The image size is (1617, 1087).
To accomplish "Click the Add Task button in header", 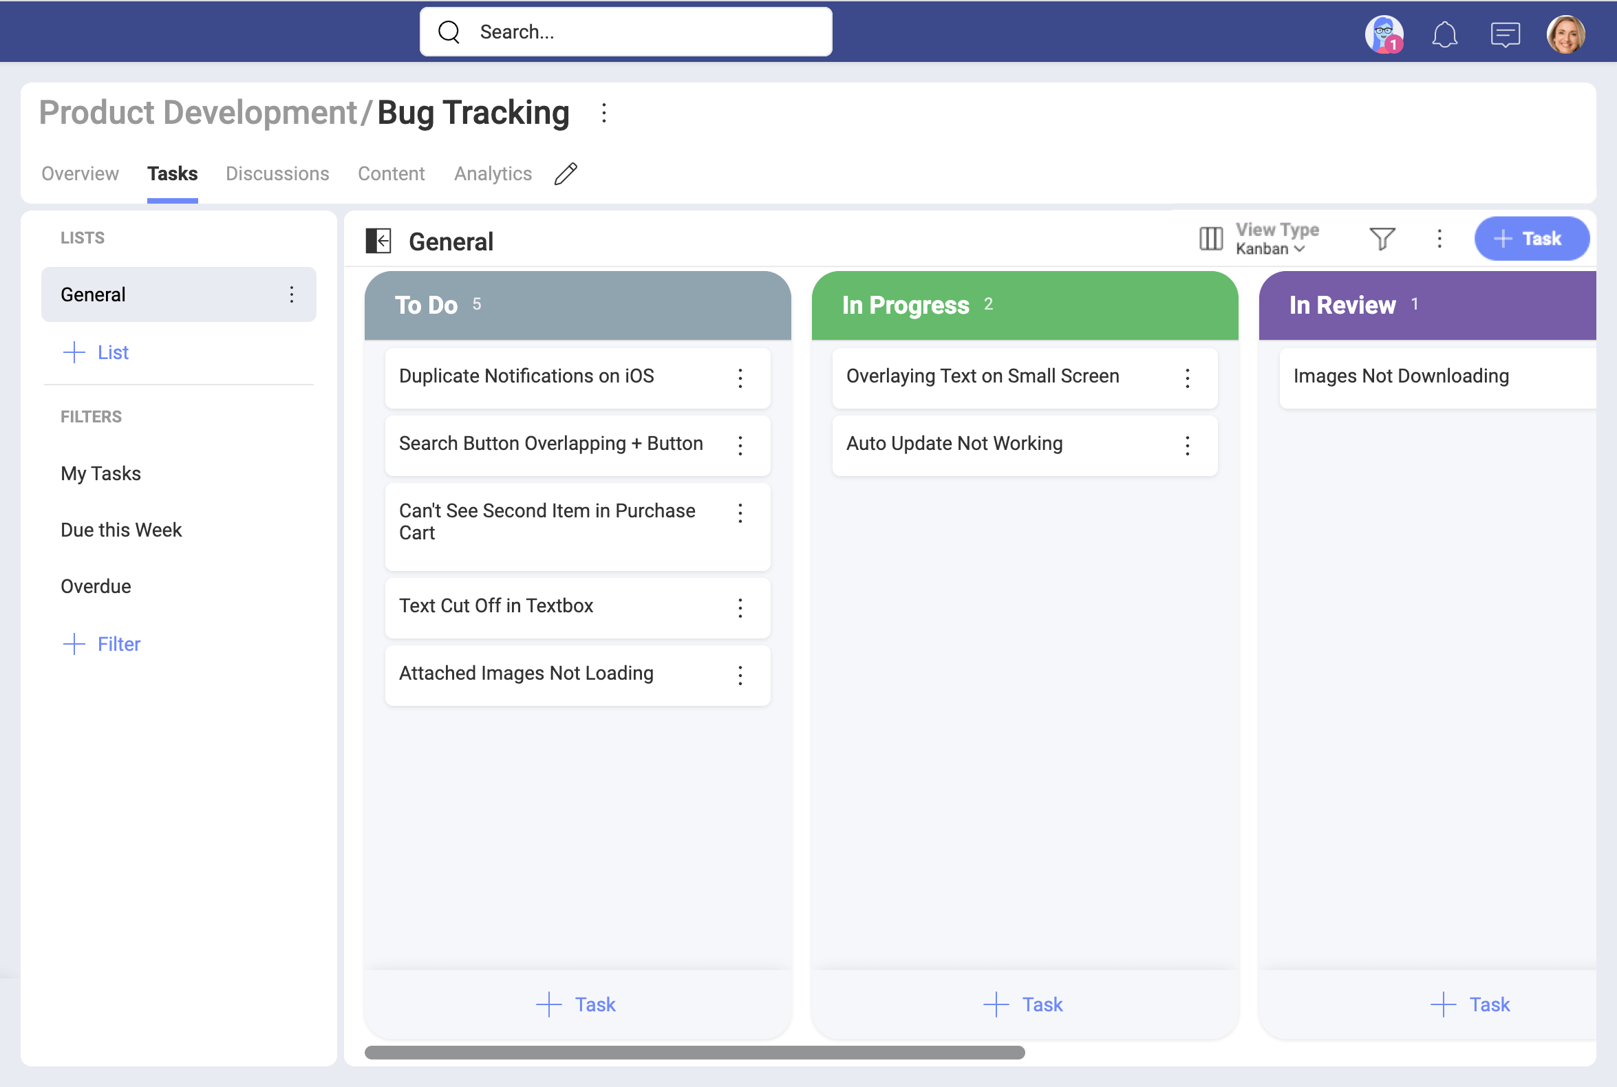I will point(1532,238).
